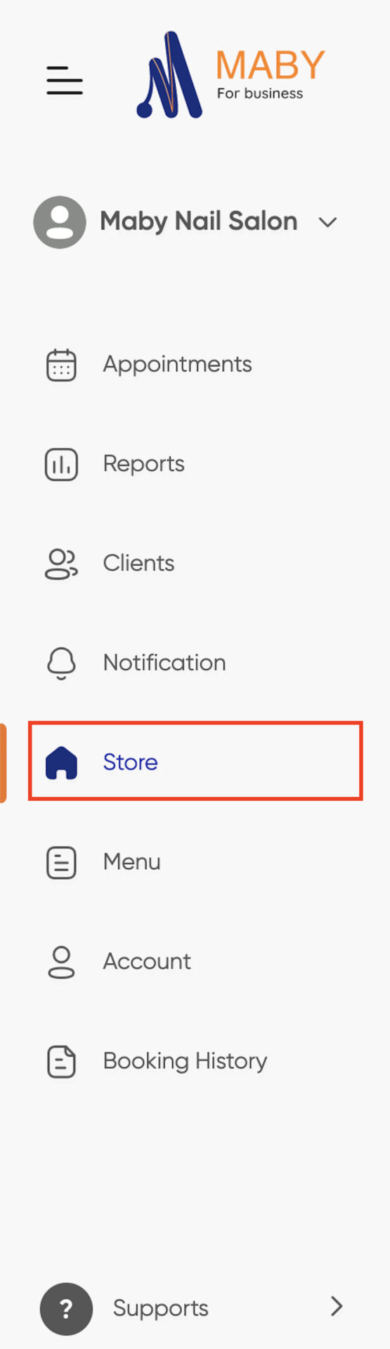Click the Notification bell icon
Image resolution: width=390 pixels, height=1349 pixels.
click(61, 663)
